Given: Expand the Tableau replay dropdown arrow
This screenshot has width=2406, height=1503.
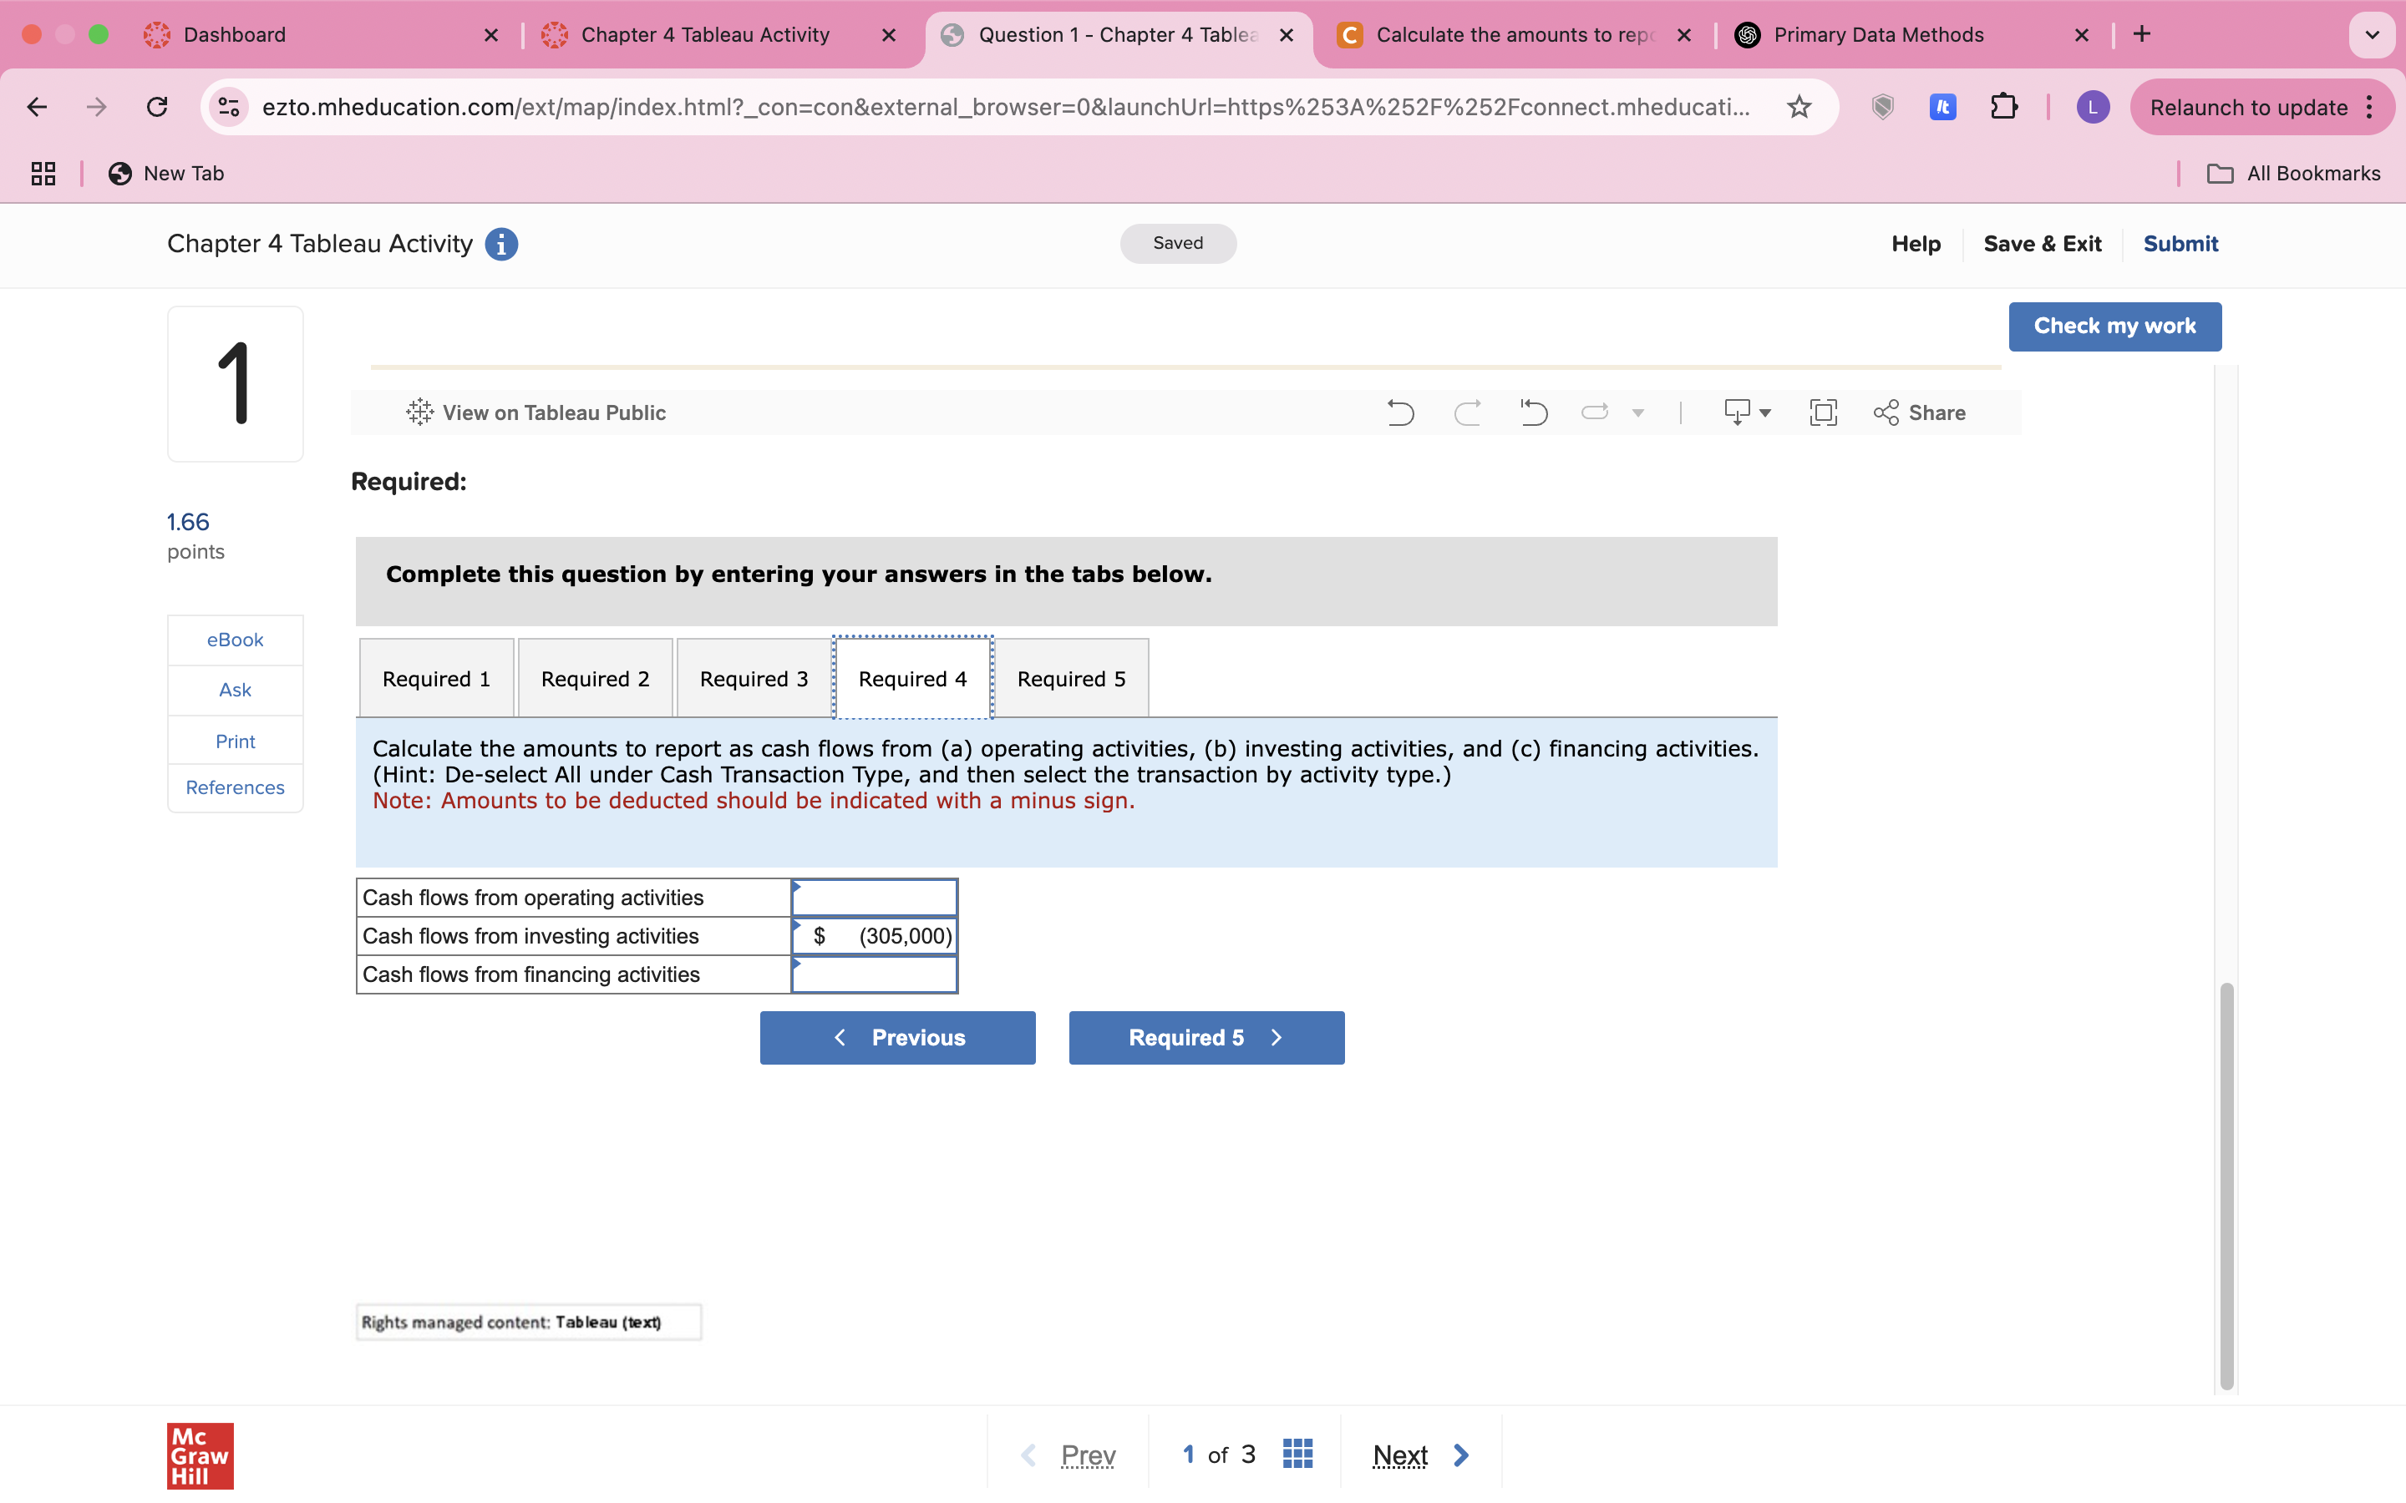Looking at the screenshot, I should 1637,412.
